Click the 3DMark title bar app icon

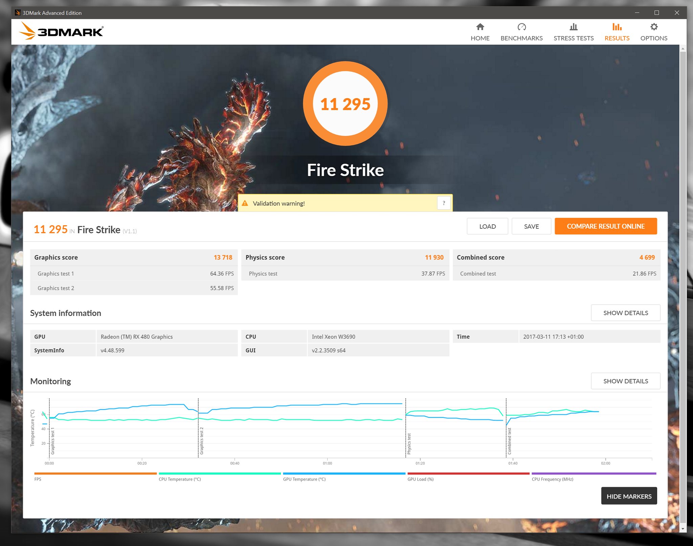[18, 13]
